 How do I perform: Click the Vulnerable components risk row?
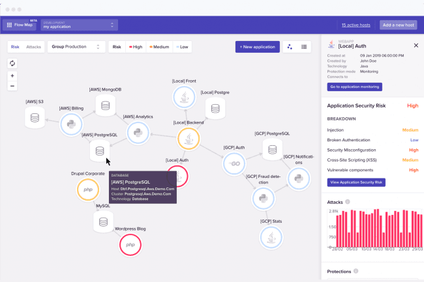[372, 170]
